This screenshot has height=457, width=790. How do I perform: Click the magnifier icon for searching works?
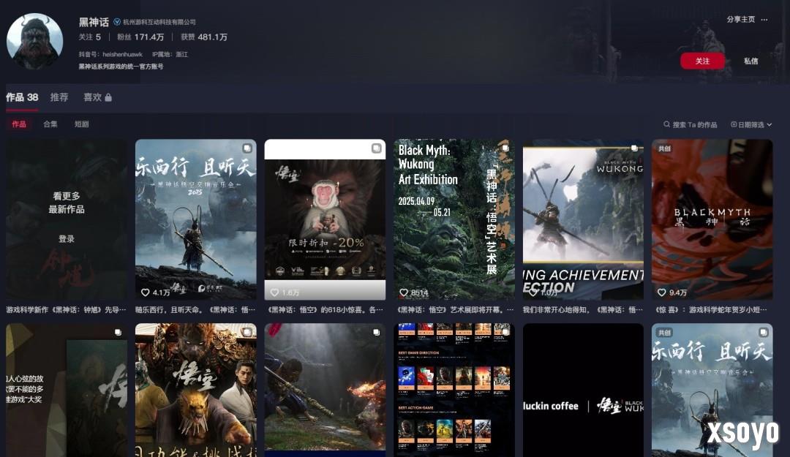[x=666, y=124]
